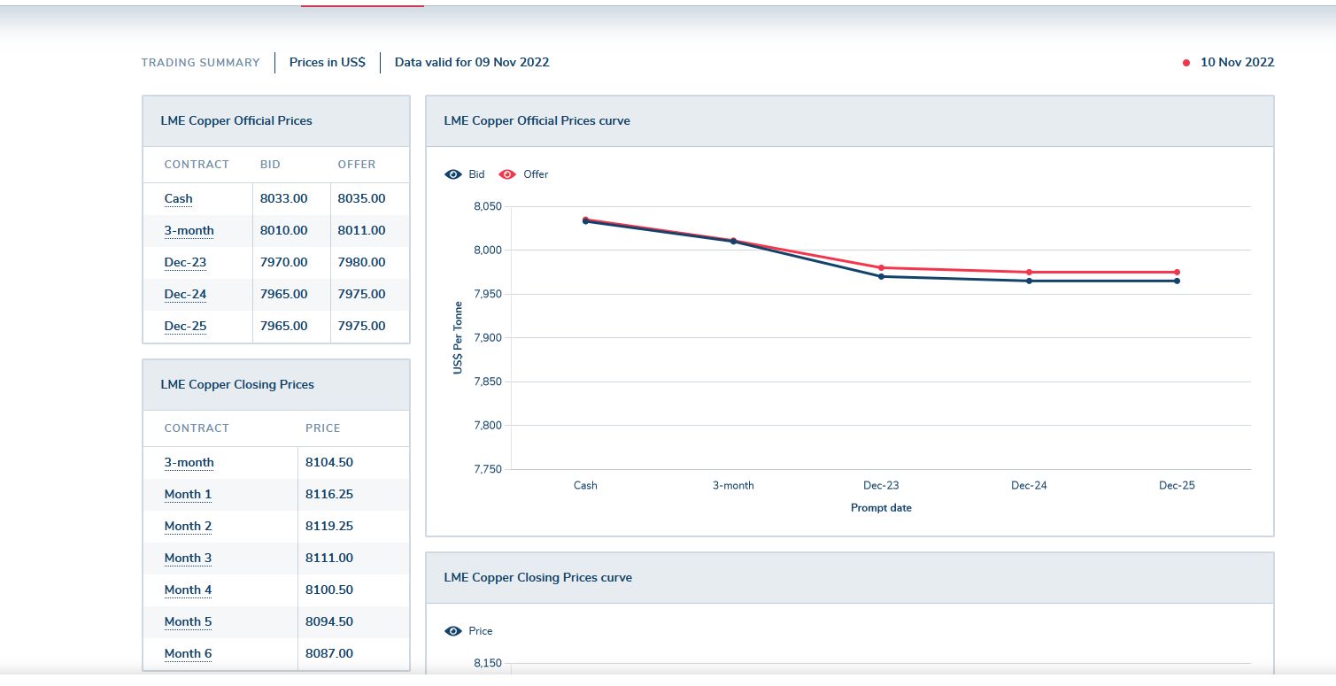
Task: Select the Dec-23 bid value 7970.00
Action: [x=283, y=263]
